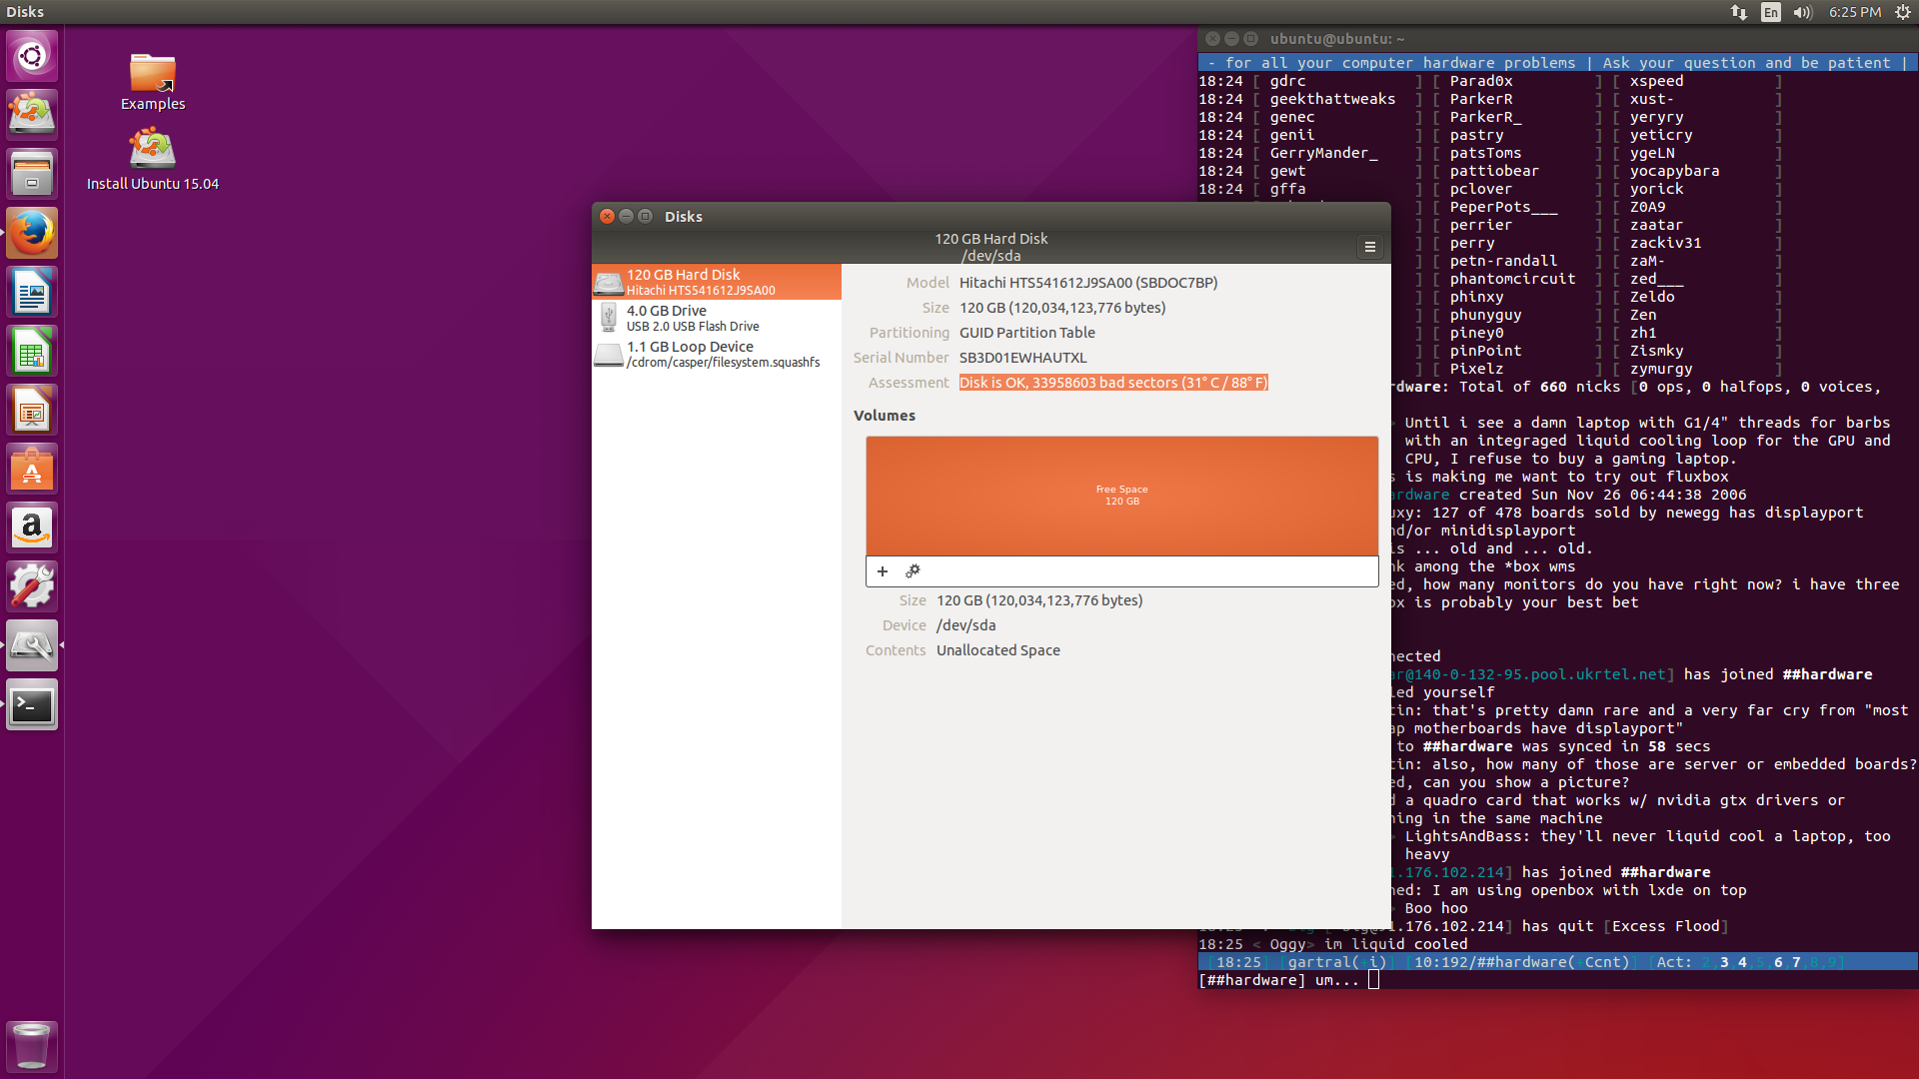This screenshot has width=1919, height=1079.
Task: Open the Examples desktop folder
Action: point(153,82)
